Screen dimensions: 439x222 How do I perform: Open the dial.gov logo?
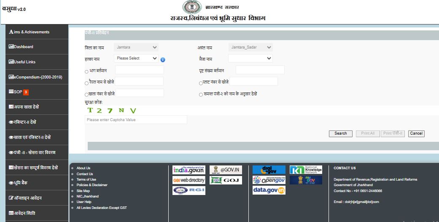[x=269, y=170]
